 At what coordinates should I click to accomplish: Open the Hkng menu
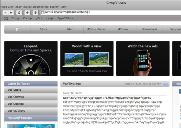click(4, 7)
